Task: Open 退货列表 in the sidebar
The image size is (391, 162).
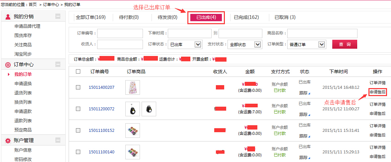Action: [x=23, y=93]
